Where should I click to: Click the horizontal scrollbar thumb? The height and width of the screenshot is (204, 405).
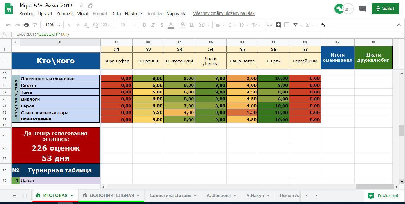375,187
